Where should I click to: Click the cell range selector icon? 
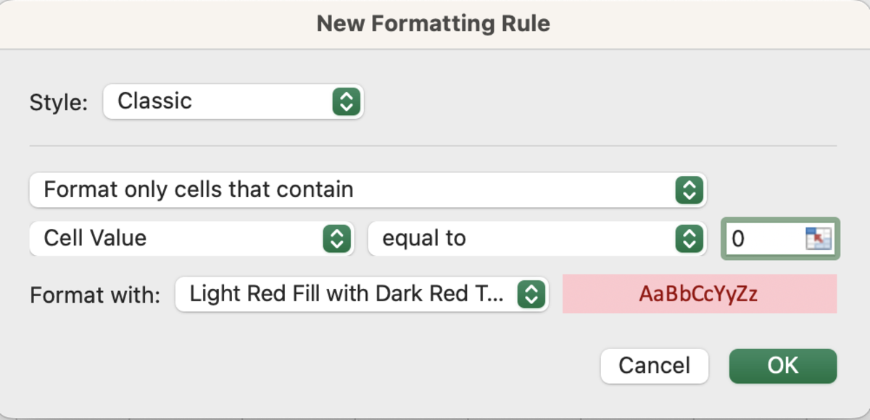(819, 238)
